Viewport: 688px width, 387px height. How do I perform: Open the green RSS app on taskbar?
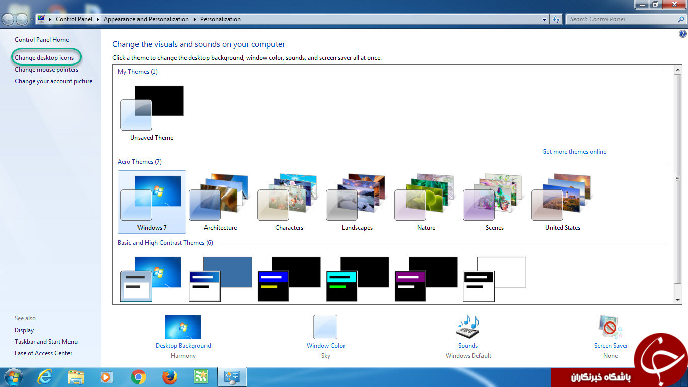[x=201, y=377]
